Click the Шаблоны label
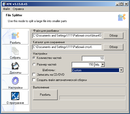The width and height of the screenshot is (130, 114). tap(49, 70)
